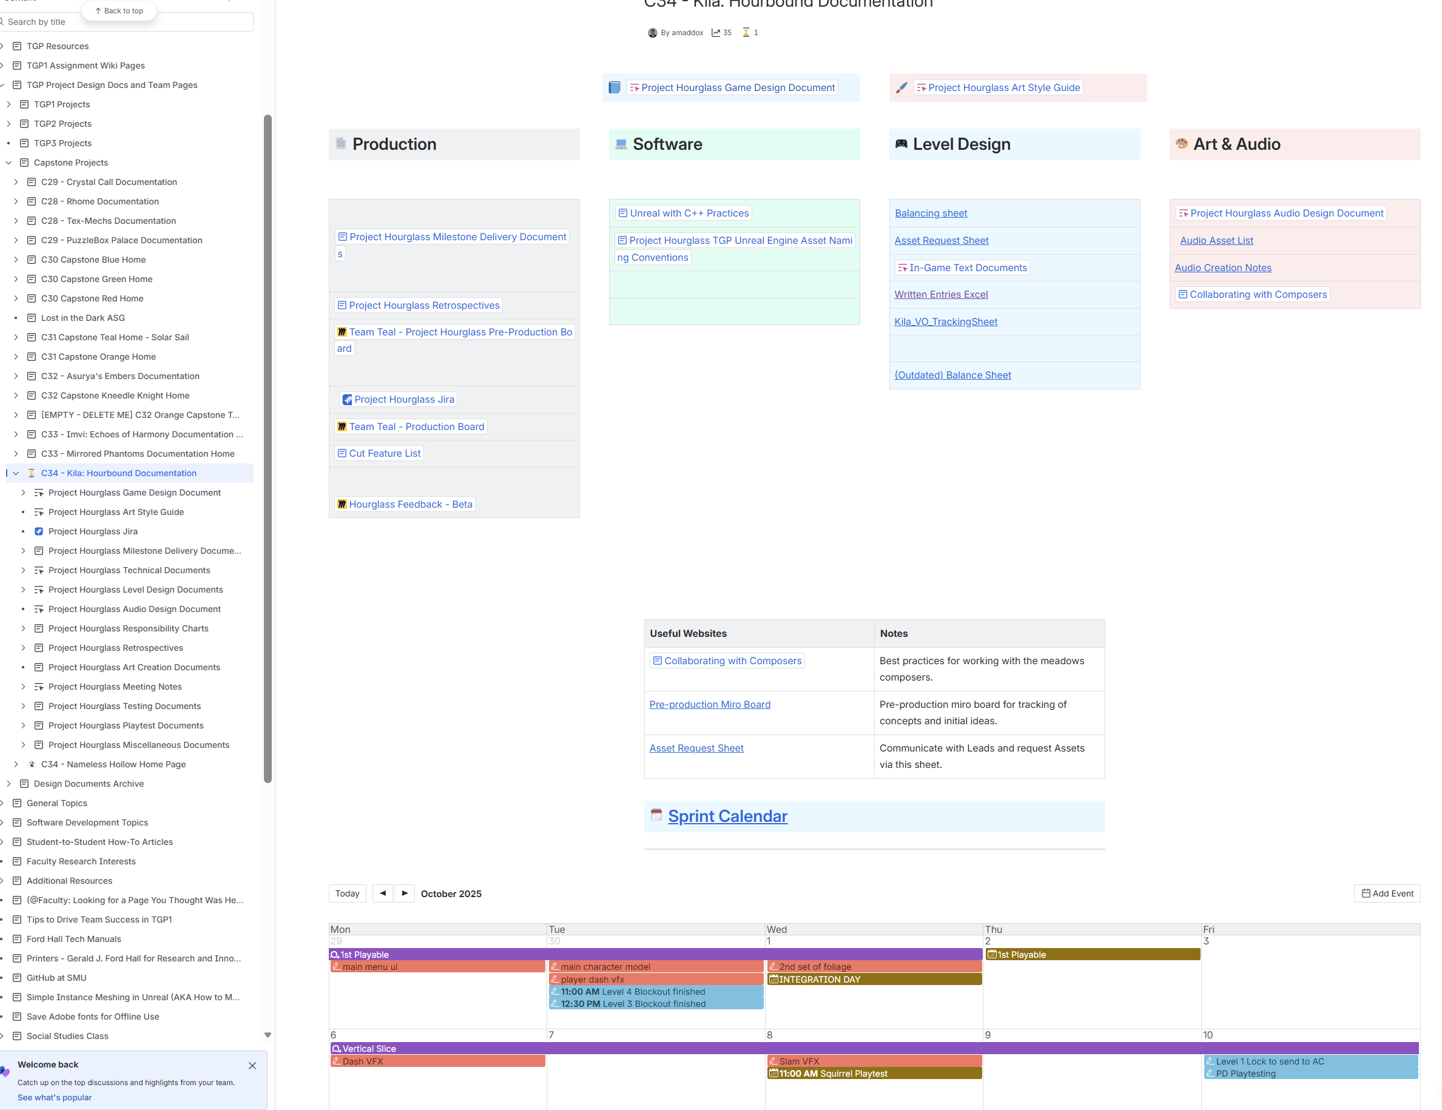Click the page views analytics icon
The image size is (1442, 1110).
716,32
